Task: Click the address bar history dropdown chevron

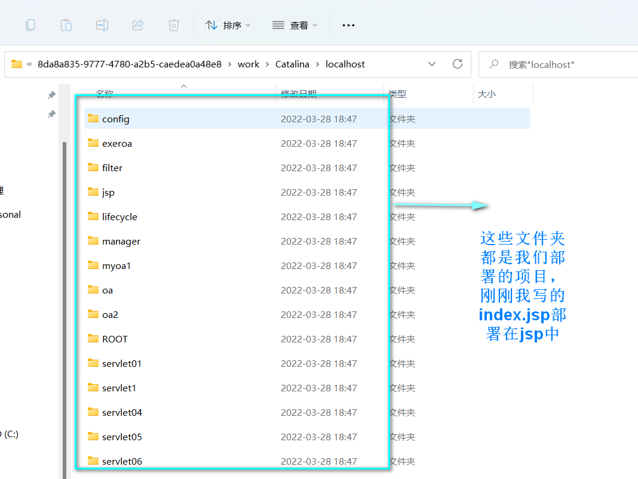Action: pyautogui.click(x=432, y=64)
